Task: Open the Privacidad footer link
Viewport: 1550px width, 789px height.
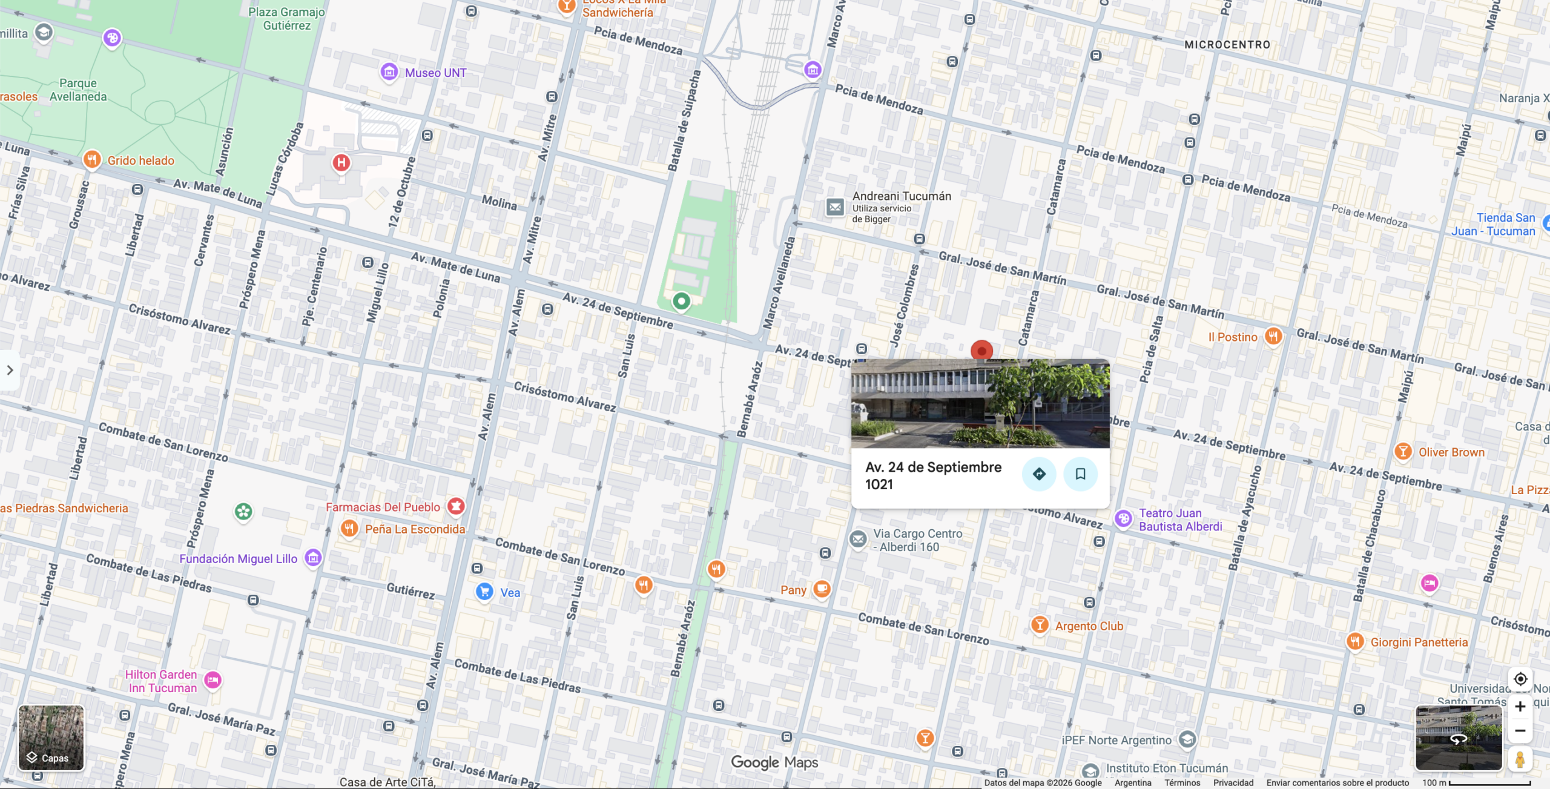Action: 1233,782
